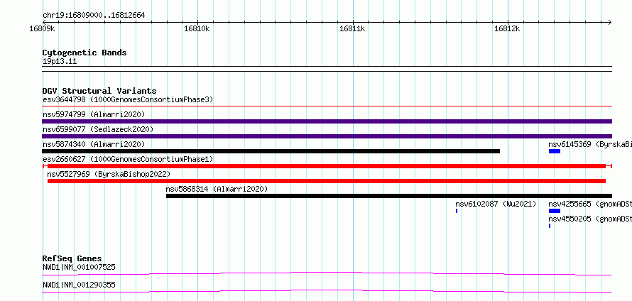Click the nsv5974799 (Almarri2020) label

[94, 114]
